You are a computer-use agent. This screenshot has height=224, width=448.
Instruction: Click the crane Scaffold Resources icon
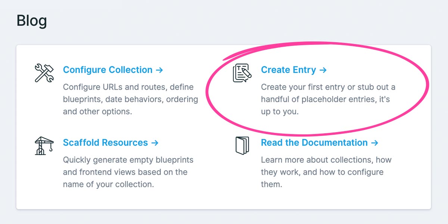click(x=43, y=146)
